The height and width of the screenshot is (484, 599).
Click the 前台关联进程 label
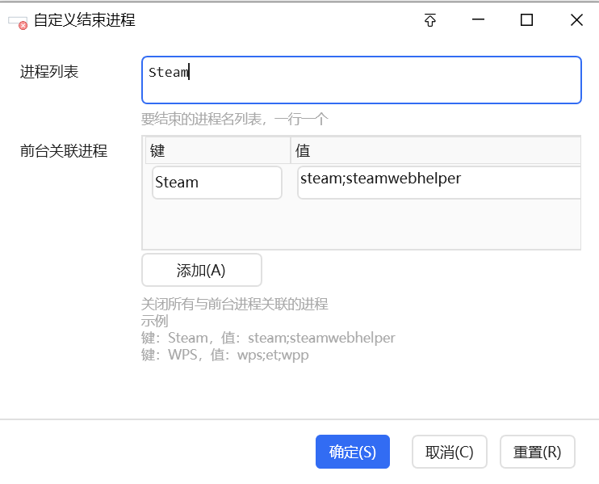[64, 150]
